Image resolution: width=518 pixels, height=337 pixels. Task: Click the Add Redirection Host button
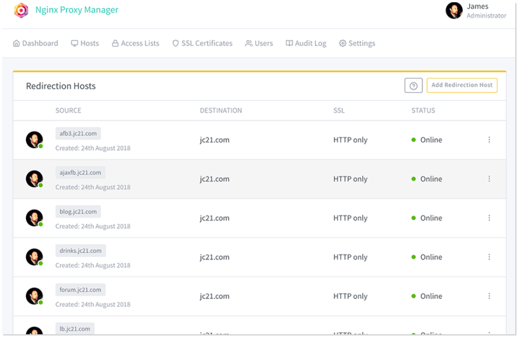pyautogui.click(x=462, y=85)
